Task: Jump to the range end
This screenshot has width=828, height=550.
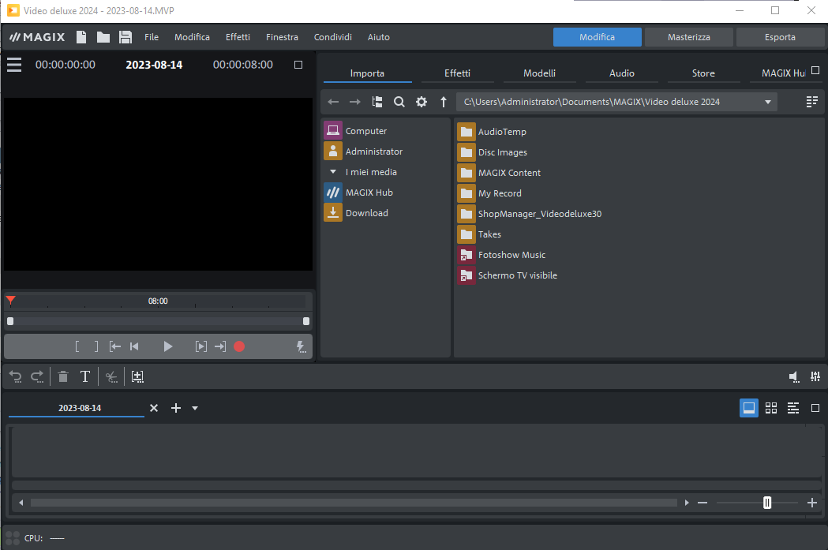Action: click(220, 346)
